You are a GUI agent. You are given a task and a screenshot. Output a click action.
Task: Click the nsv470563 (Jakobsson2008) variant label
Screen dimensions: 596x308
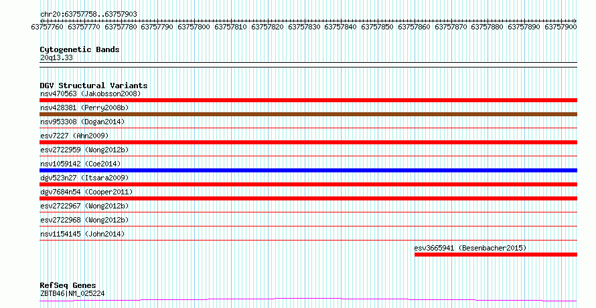[90, 94]
